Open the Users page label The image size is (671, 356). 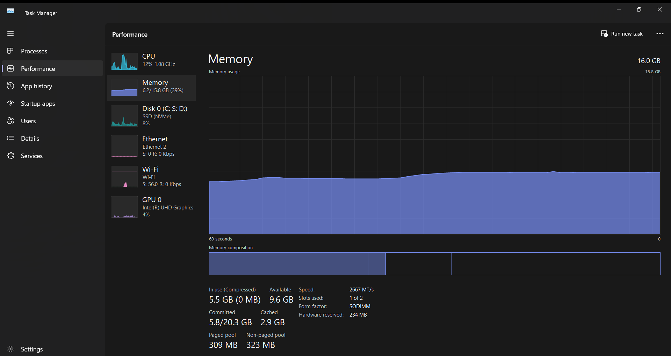[x=28, y=121]
